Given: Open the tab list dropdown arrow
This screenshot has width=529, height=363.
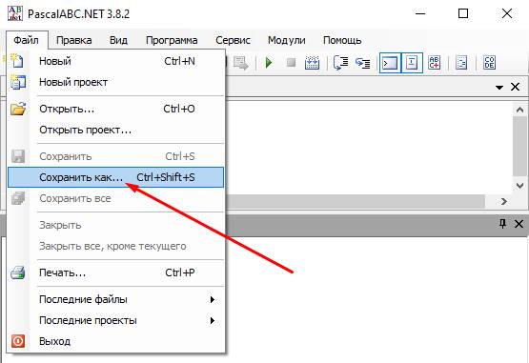Looking at the screenshot, I should [499, 88].
